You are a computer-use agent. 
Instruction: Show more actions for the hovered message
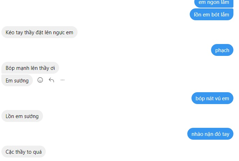63,80
